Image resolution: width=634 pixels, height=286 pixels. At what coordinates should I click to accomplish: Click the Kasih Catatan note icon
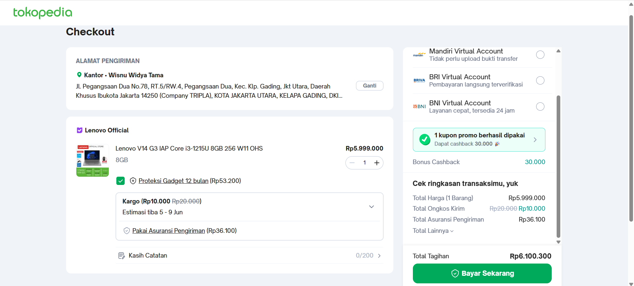(x=121, y=256)
